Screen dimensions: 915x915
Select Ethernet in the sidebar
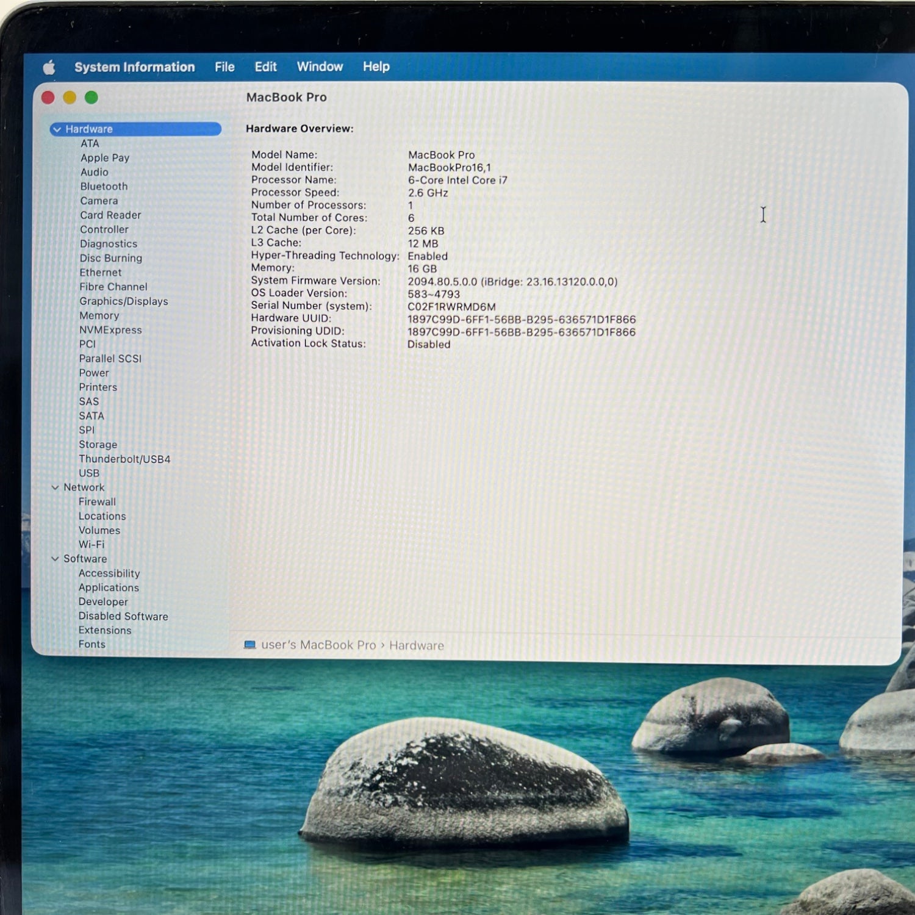(101, 273)
